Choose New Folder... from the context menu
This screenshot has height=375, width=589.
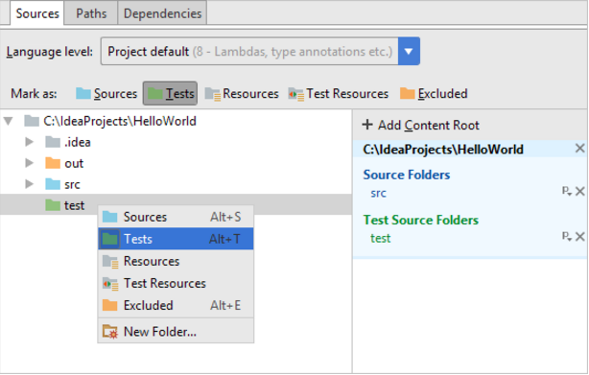176,332
